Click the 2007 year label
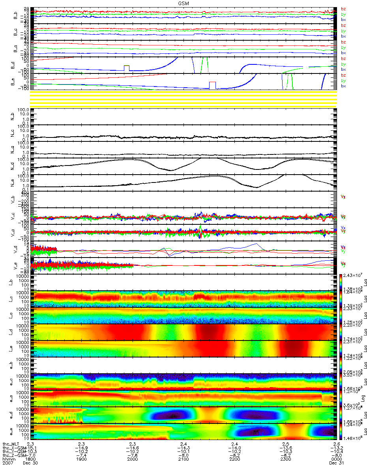367x474 pixels. coord(7,463)
